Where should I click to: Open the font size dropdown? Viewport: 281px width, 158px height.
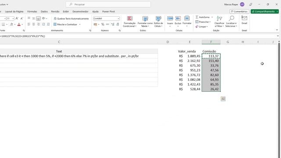13,18
